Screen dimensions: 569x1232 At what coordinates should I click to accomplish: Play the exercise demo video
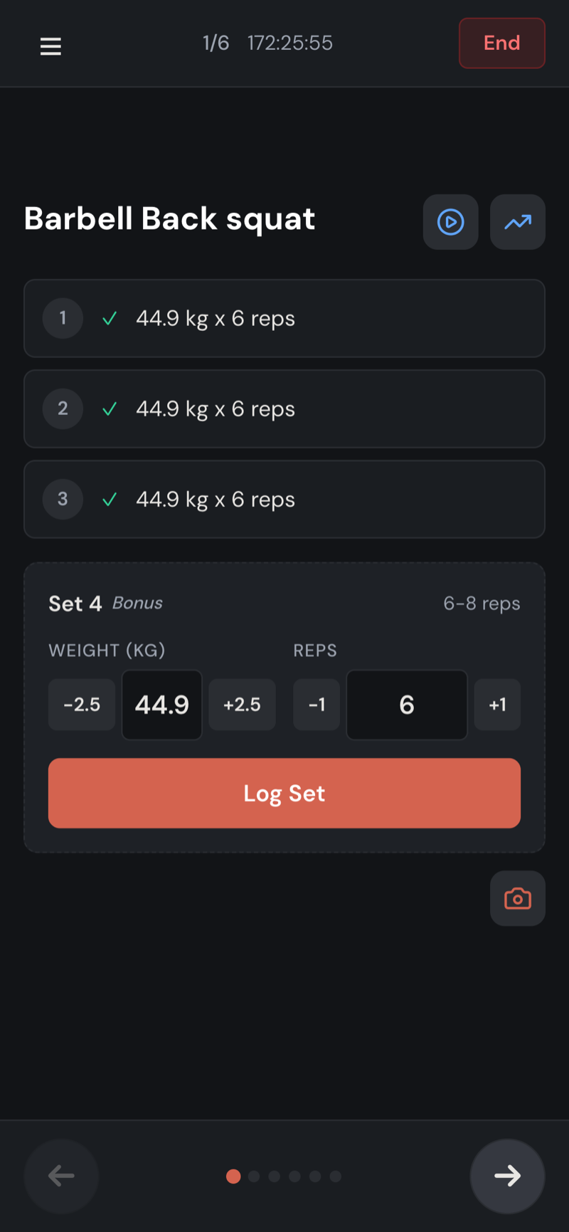coord(450,222)
